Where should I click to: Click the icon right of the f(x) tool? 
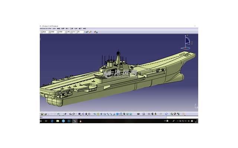pyautogui.click(x=74, y=114)
